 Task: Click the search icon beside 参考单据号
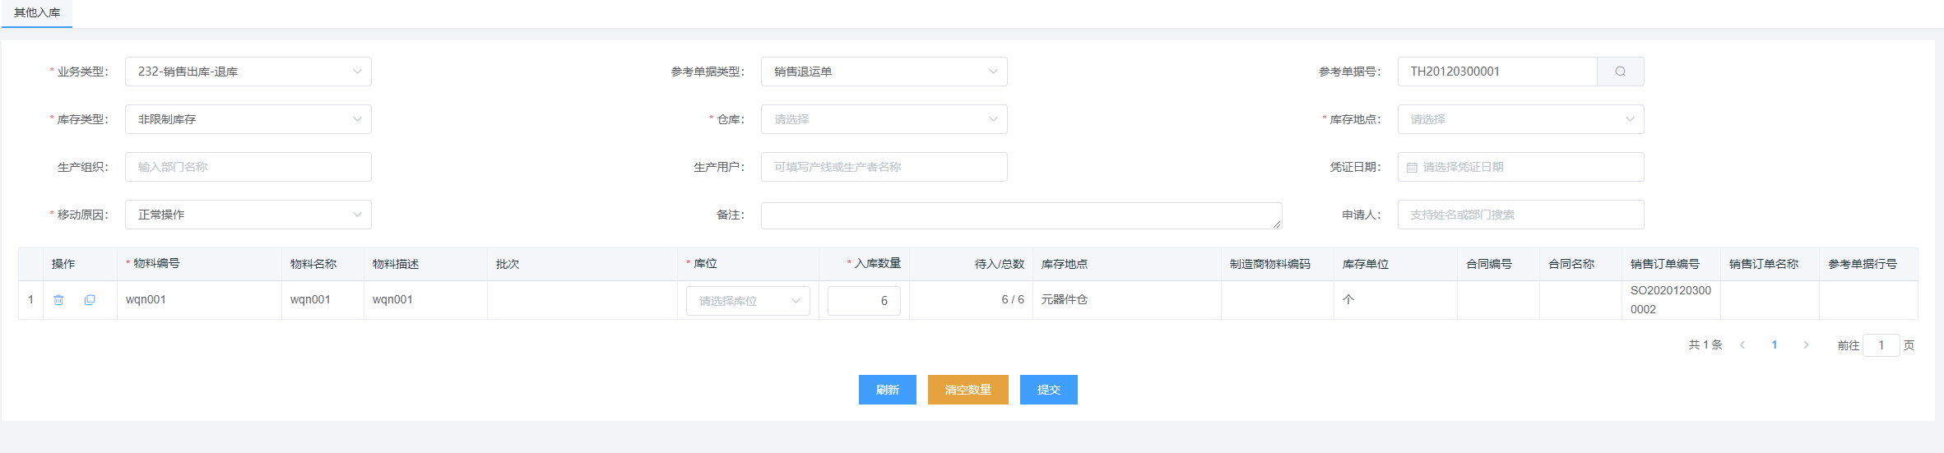pyautogui.click(x=1620, y=72)
